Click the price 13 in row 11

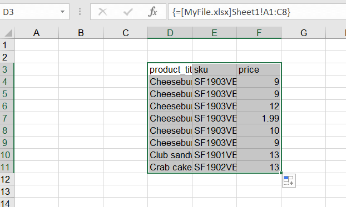(259, 167)
